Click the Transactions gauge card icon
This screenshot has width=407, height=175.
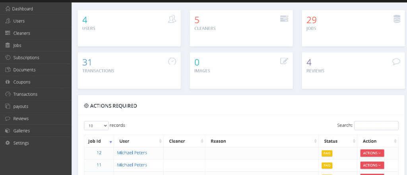tap(172, 61)
